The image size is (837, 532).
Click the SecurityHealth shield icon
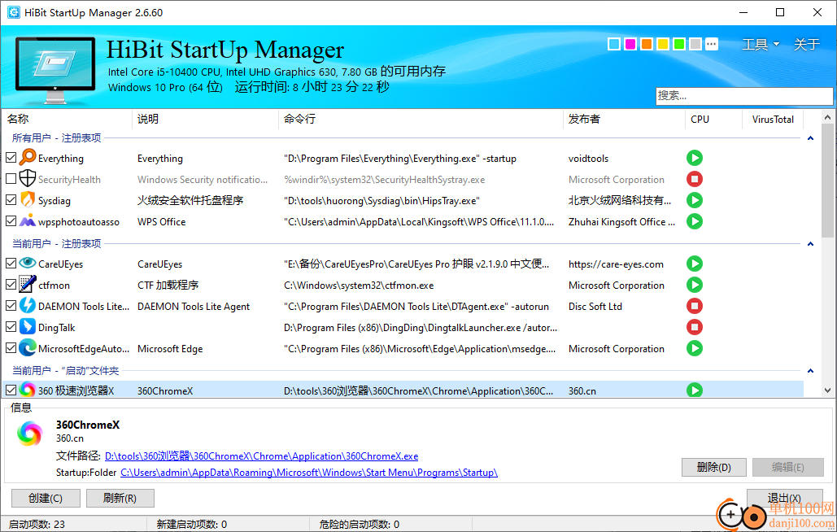27,179
